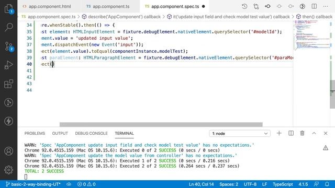Screen dimensions: 335x188
Task: Click the compare changes icon in editor toolbar
Action: coord(256,6)
